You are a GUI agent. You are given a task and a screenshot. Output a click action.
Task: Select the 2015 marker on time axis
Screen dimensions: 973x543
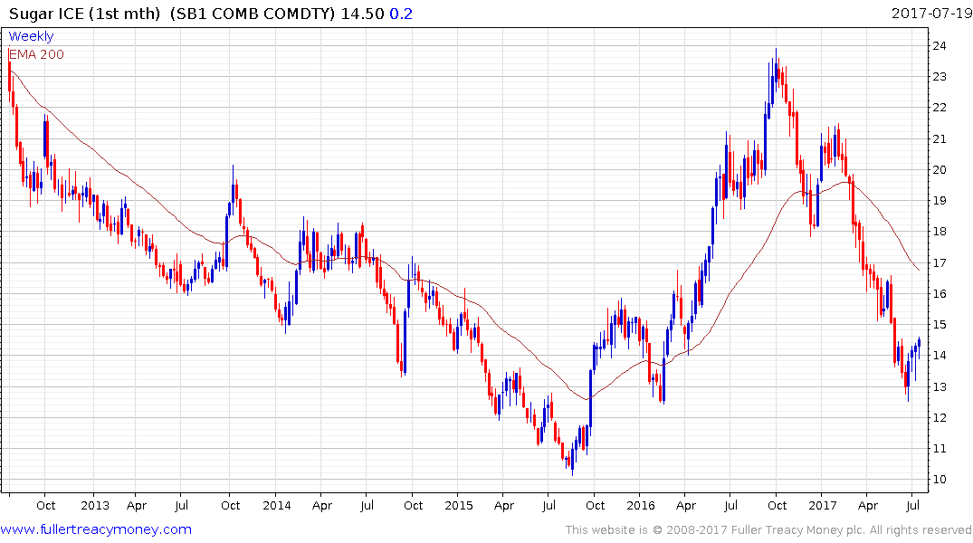[x=459, y=505]
